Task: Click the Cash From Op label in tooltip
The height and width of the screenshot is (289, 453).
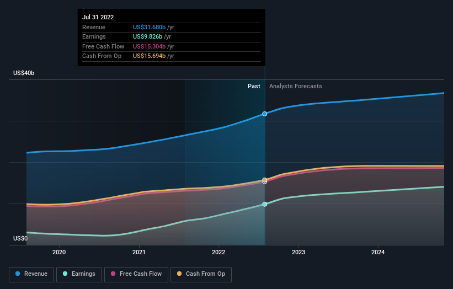Action: [x=102, y=56]
